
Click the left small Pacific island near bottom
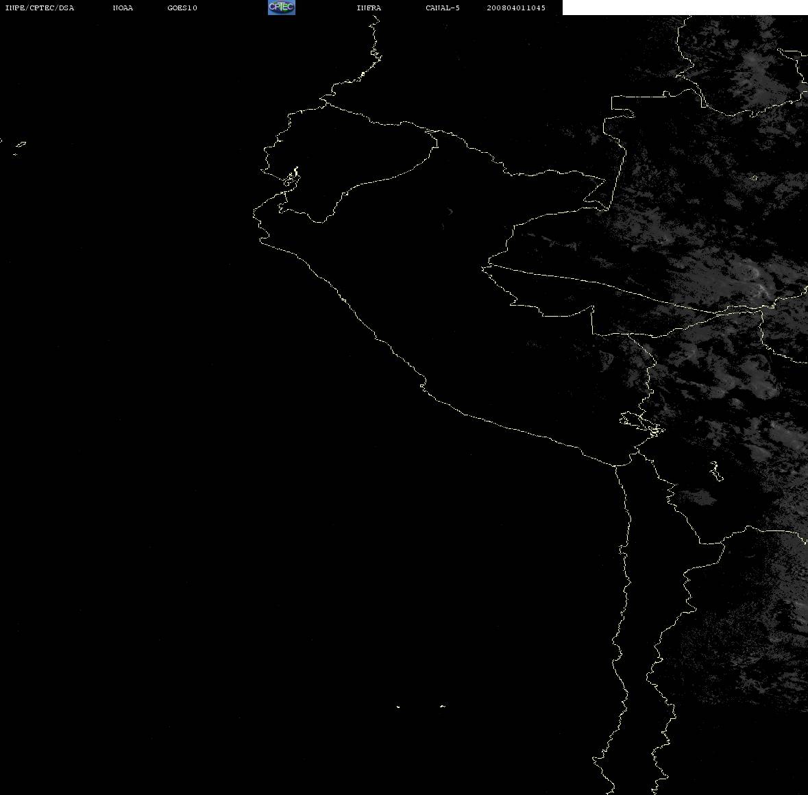click(x=398, y=707)
